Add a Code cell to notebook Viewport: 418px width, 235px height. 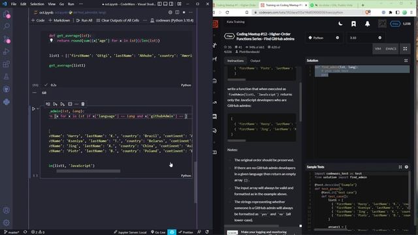click(x=38, y=20)
